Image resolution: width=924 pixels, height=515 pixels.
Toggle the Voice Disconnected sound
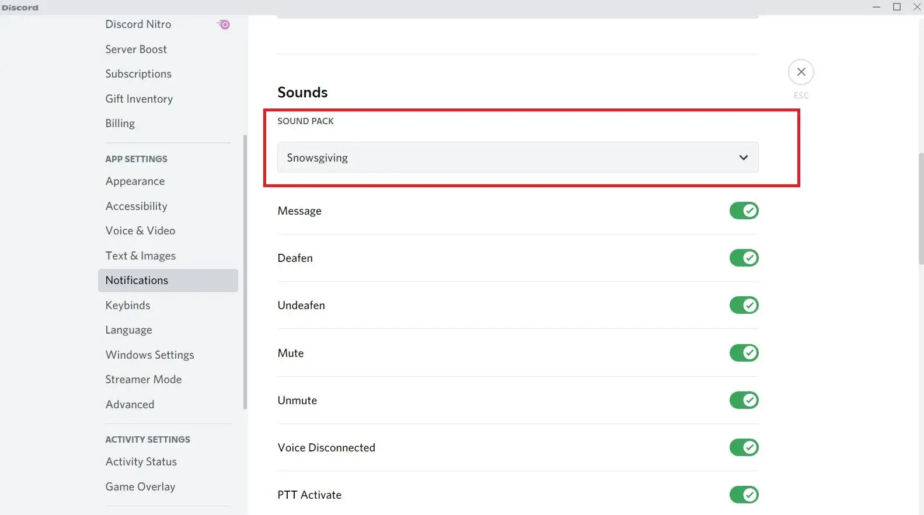pyautogui.click(x=744, y=447)
